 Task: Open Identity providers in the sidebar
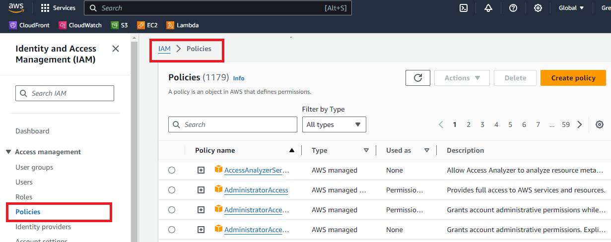pos(43,227)
